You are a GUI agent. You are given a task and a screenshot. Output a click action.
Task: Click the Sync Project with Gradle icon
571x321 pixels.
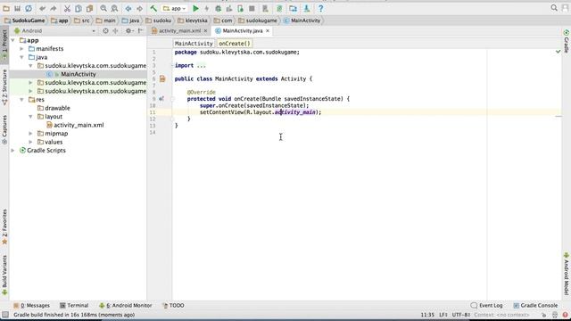coord(279,8)
